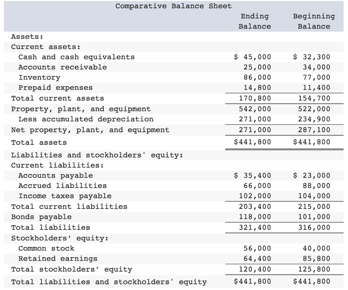The height and width of the screenshot is (290, 348).
Task: Select the 'Accrued liabilities' row label
Action: (x=63, y=186)
